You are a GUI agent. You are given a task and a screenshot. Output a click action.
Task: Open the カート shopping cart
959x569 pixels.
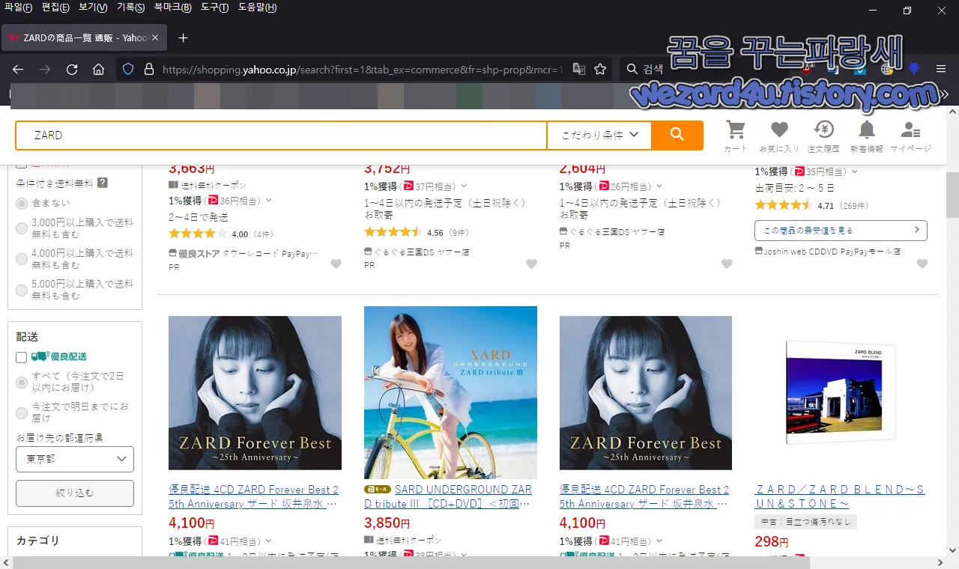[736, 136]
